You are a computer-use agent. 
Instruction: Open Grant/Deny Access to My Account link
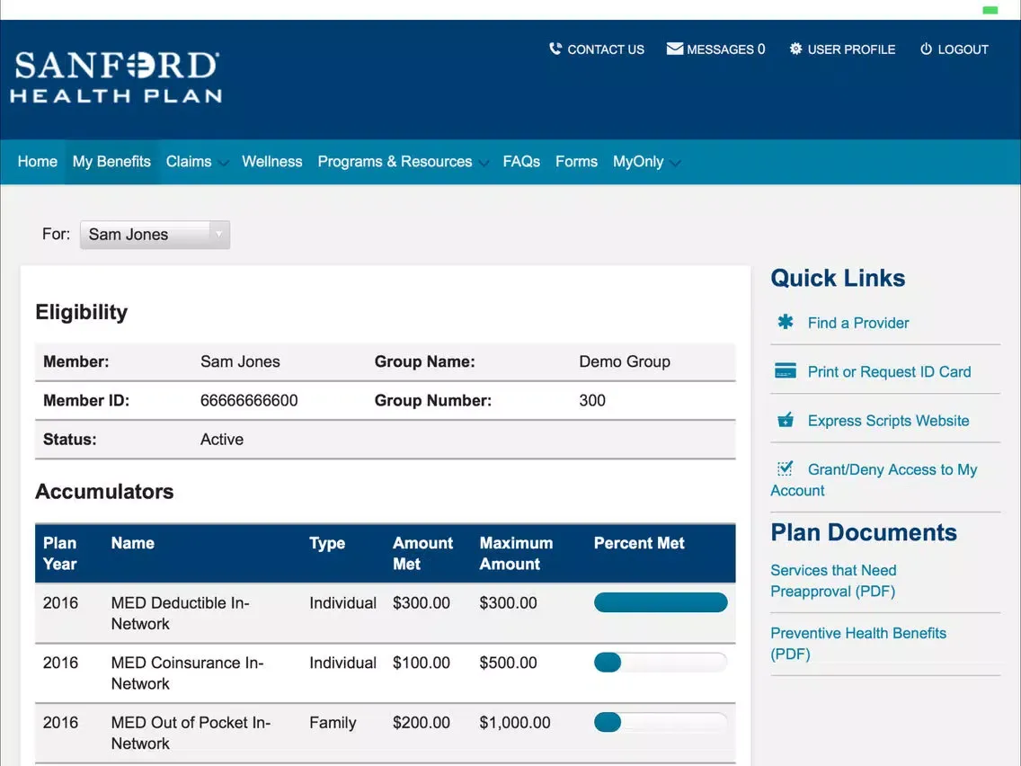874,480
